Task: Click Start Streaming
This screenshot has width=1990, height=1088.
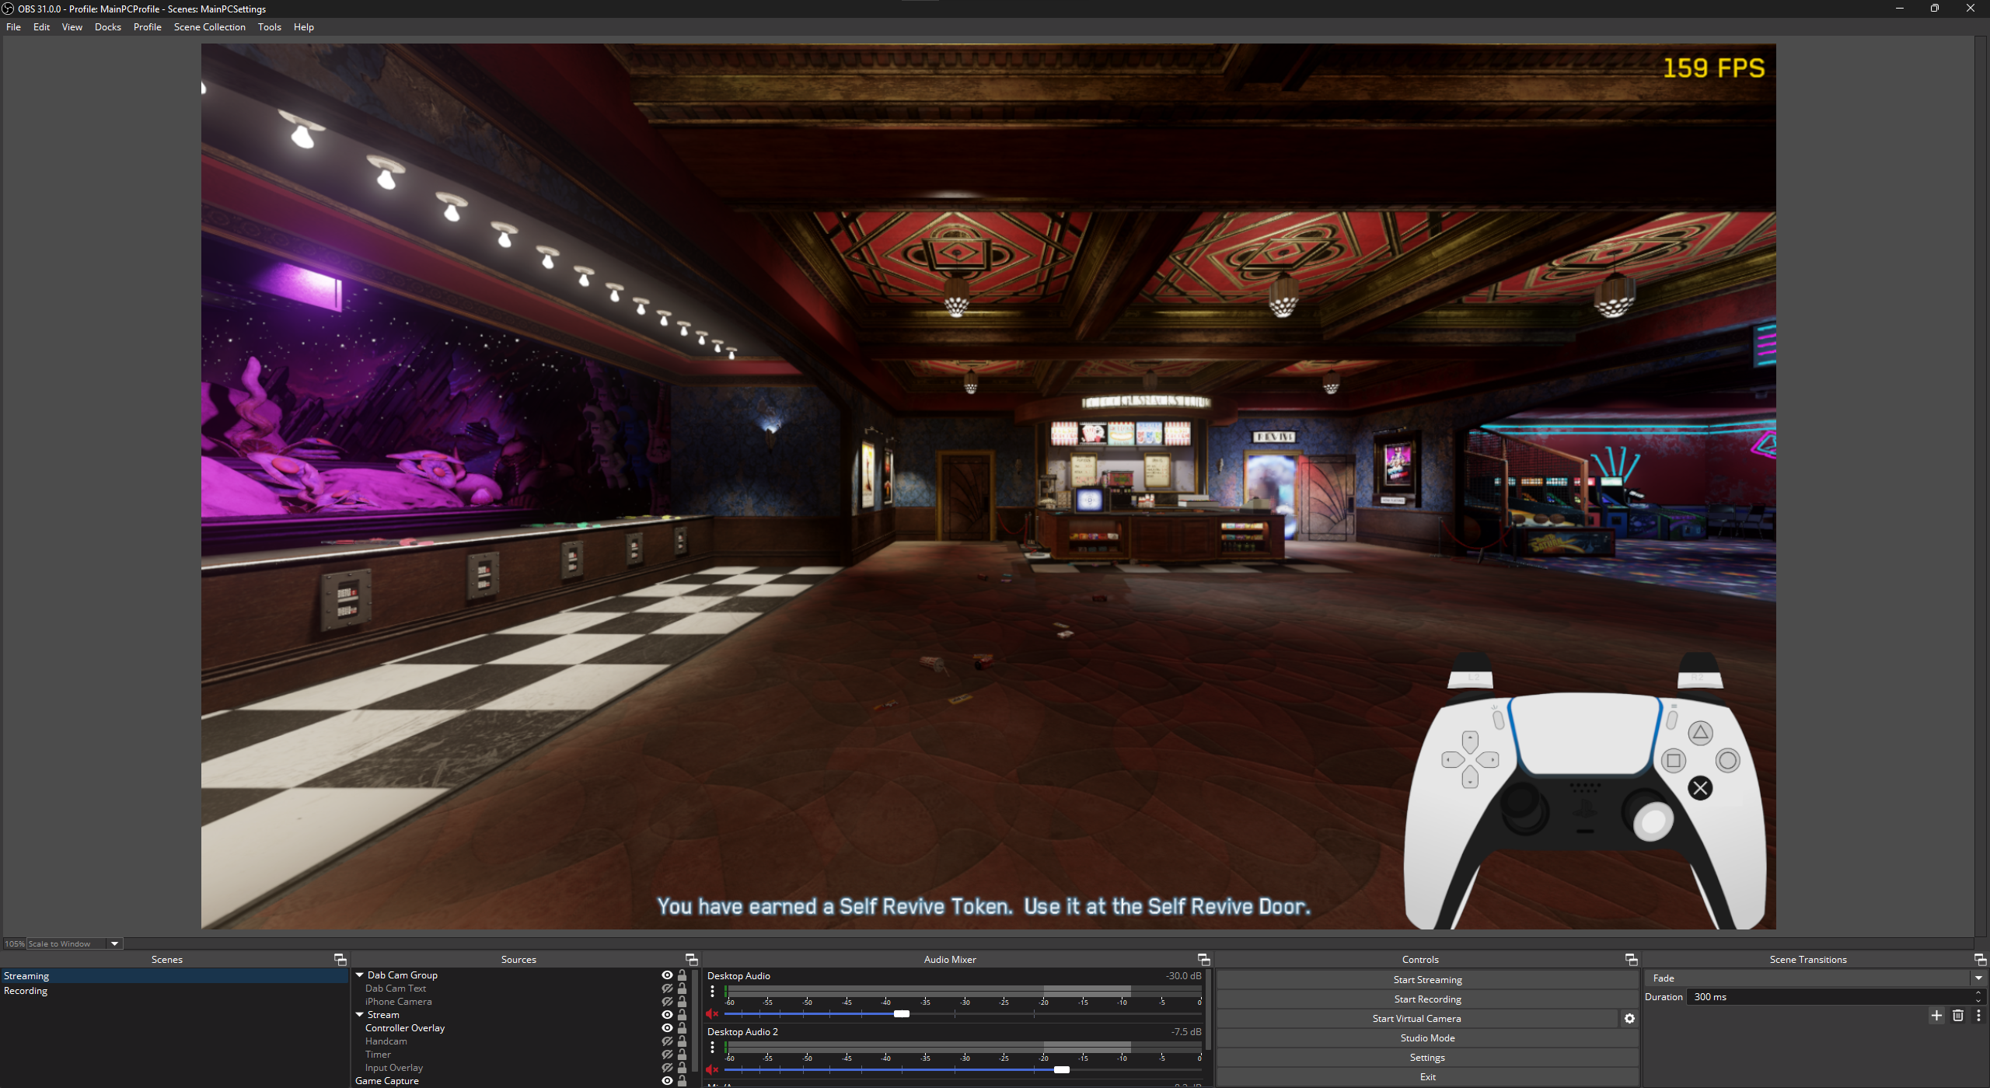Action: [x=1427, y=980]
